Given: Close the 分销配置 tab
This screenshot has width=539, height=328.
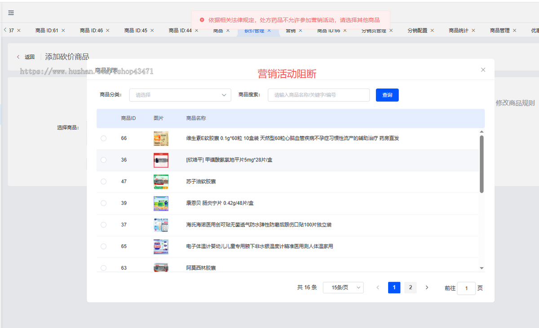Looking at the screenshot, I should [432, 31].
